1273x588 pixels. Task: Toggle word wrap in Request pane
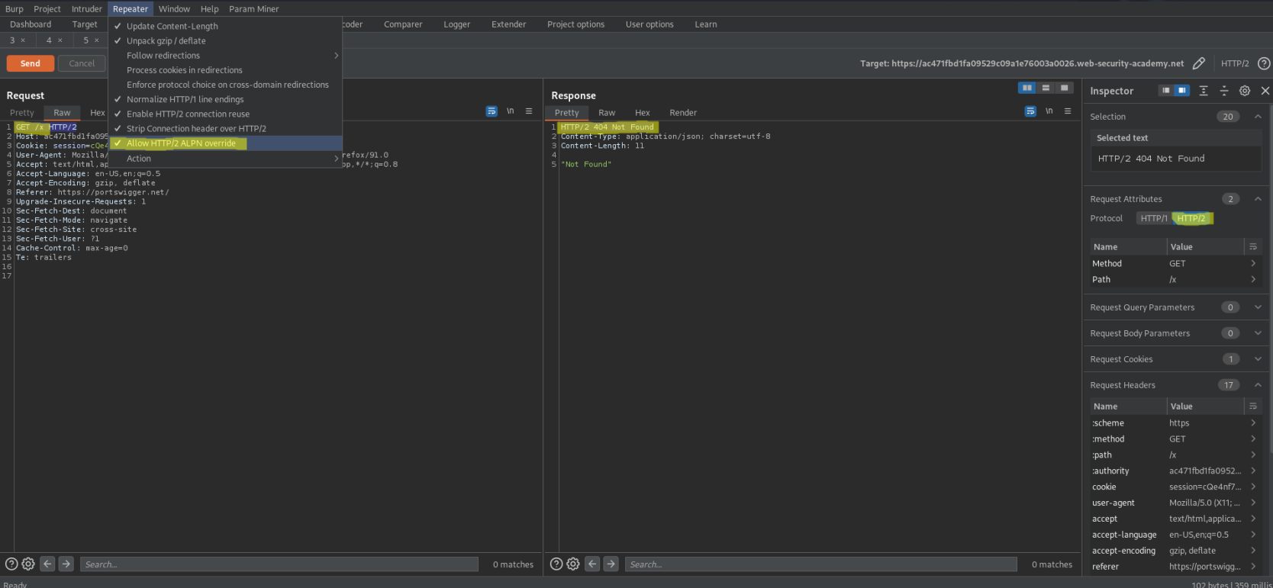tap(491, 111)
